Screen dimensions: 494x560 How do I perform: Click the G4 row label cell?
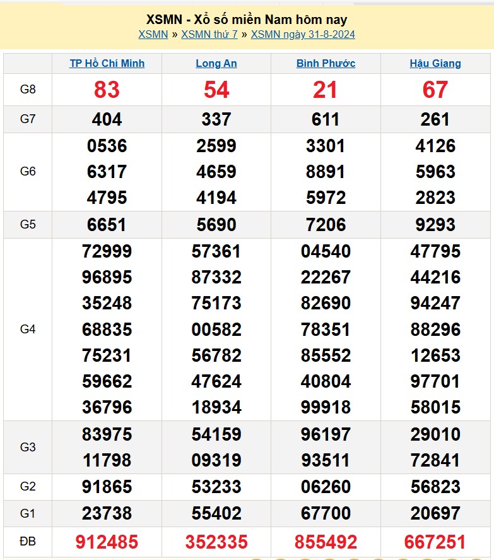(28, 329)
